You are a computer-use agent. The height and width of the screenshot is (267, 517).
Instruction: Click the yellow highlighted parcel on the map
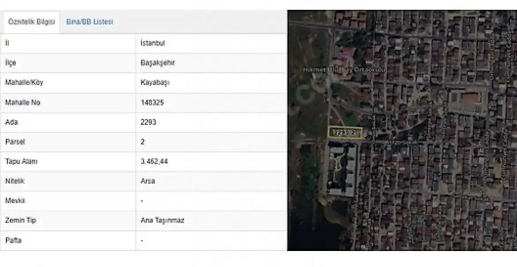point(346,133)
